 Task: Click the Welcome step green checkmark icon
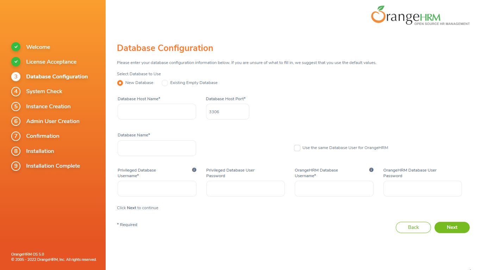click(x=16, y=47)
